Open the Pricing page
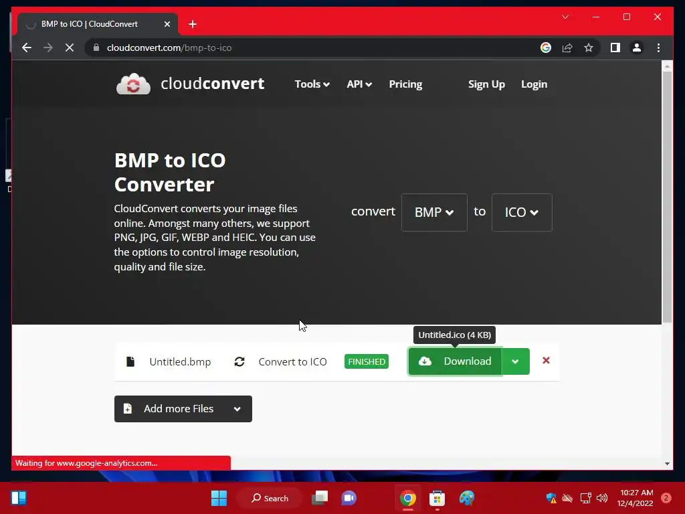 (x=405, y=84)
